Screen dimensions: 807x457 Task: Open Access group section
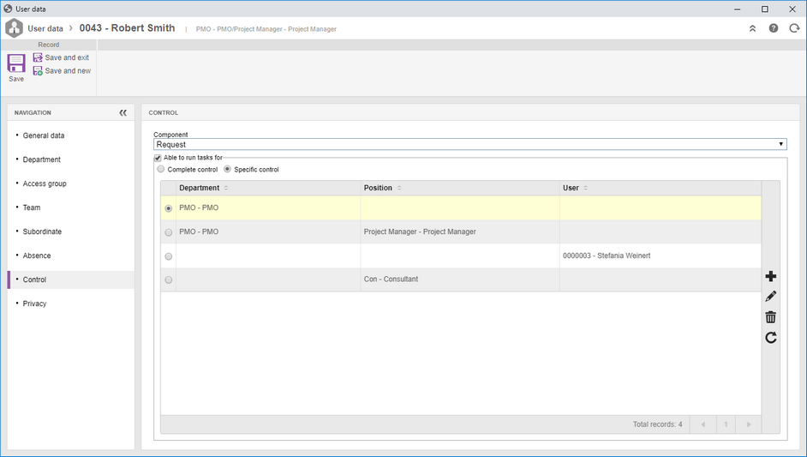[45, 183]
